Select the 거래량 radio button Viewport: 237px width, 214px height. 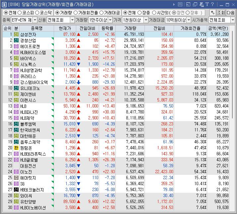pyautogui.click(x=57, y=13)
